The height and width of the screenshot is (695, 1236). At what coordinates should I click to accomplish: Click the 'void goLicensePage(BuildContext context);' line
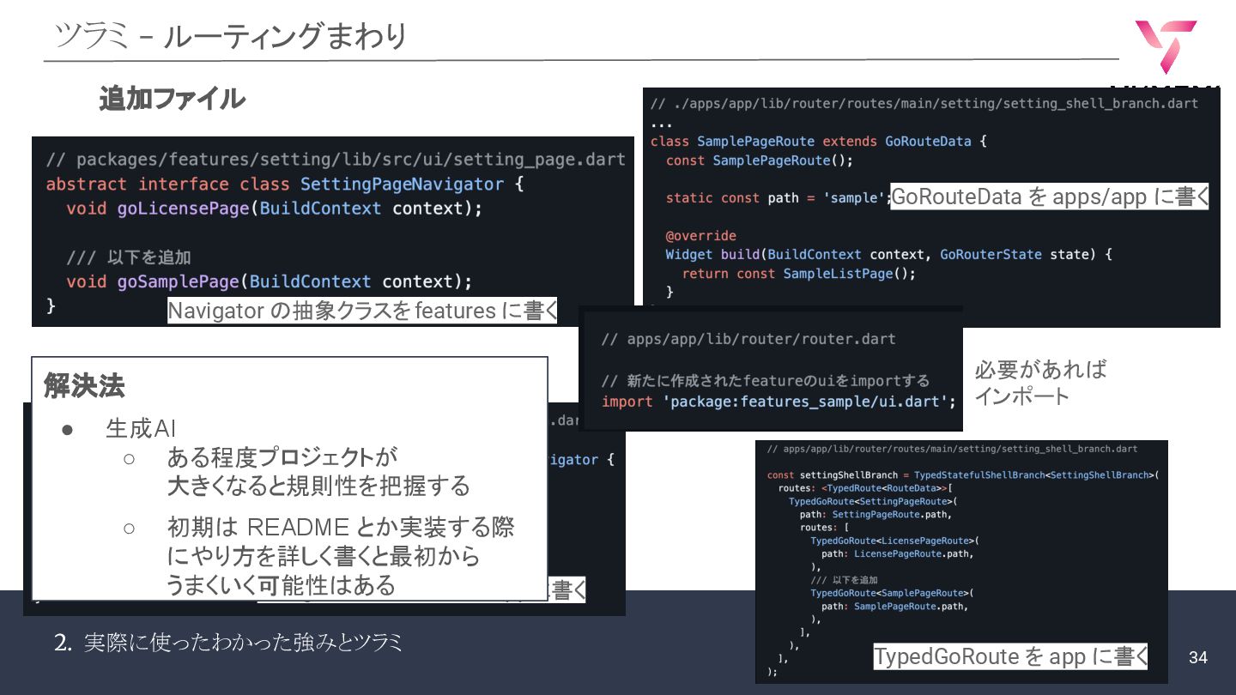[x=275, y=208]
